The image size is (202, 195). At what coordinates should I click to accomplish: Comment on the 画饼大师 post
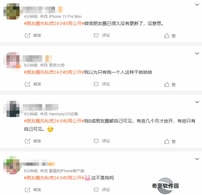pyautogui.click(x=102, y=84)
